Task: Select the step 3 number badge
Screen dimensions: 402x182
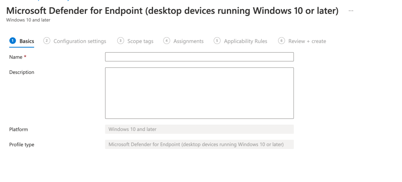Action: (121, 41)
